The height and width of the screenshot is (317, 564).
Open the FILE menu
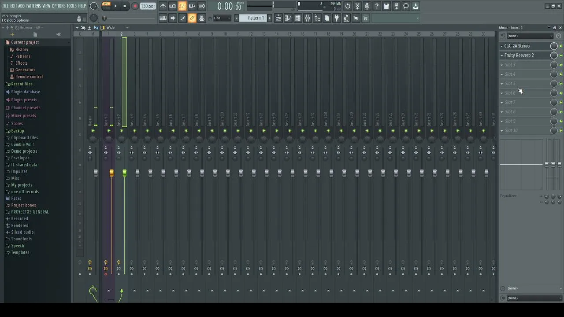pyautogui.click(x=5, y=6)
